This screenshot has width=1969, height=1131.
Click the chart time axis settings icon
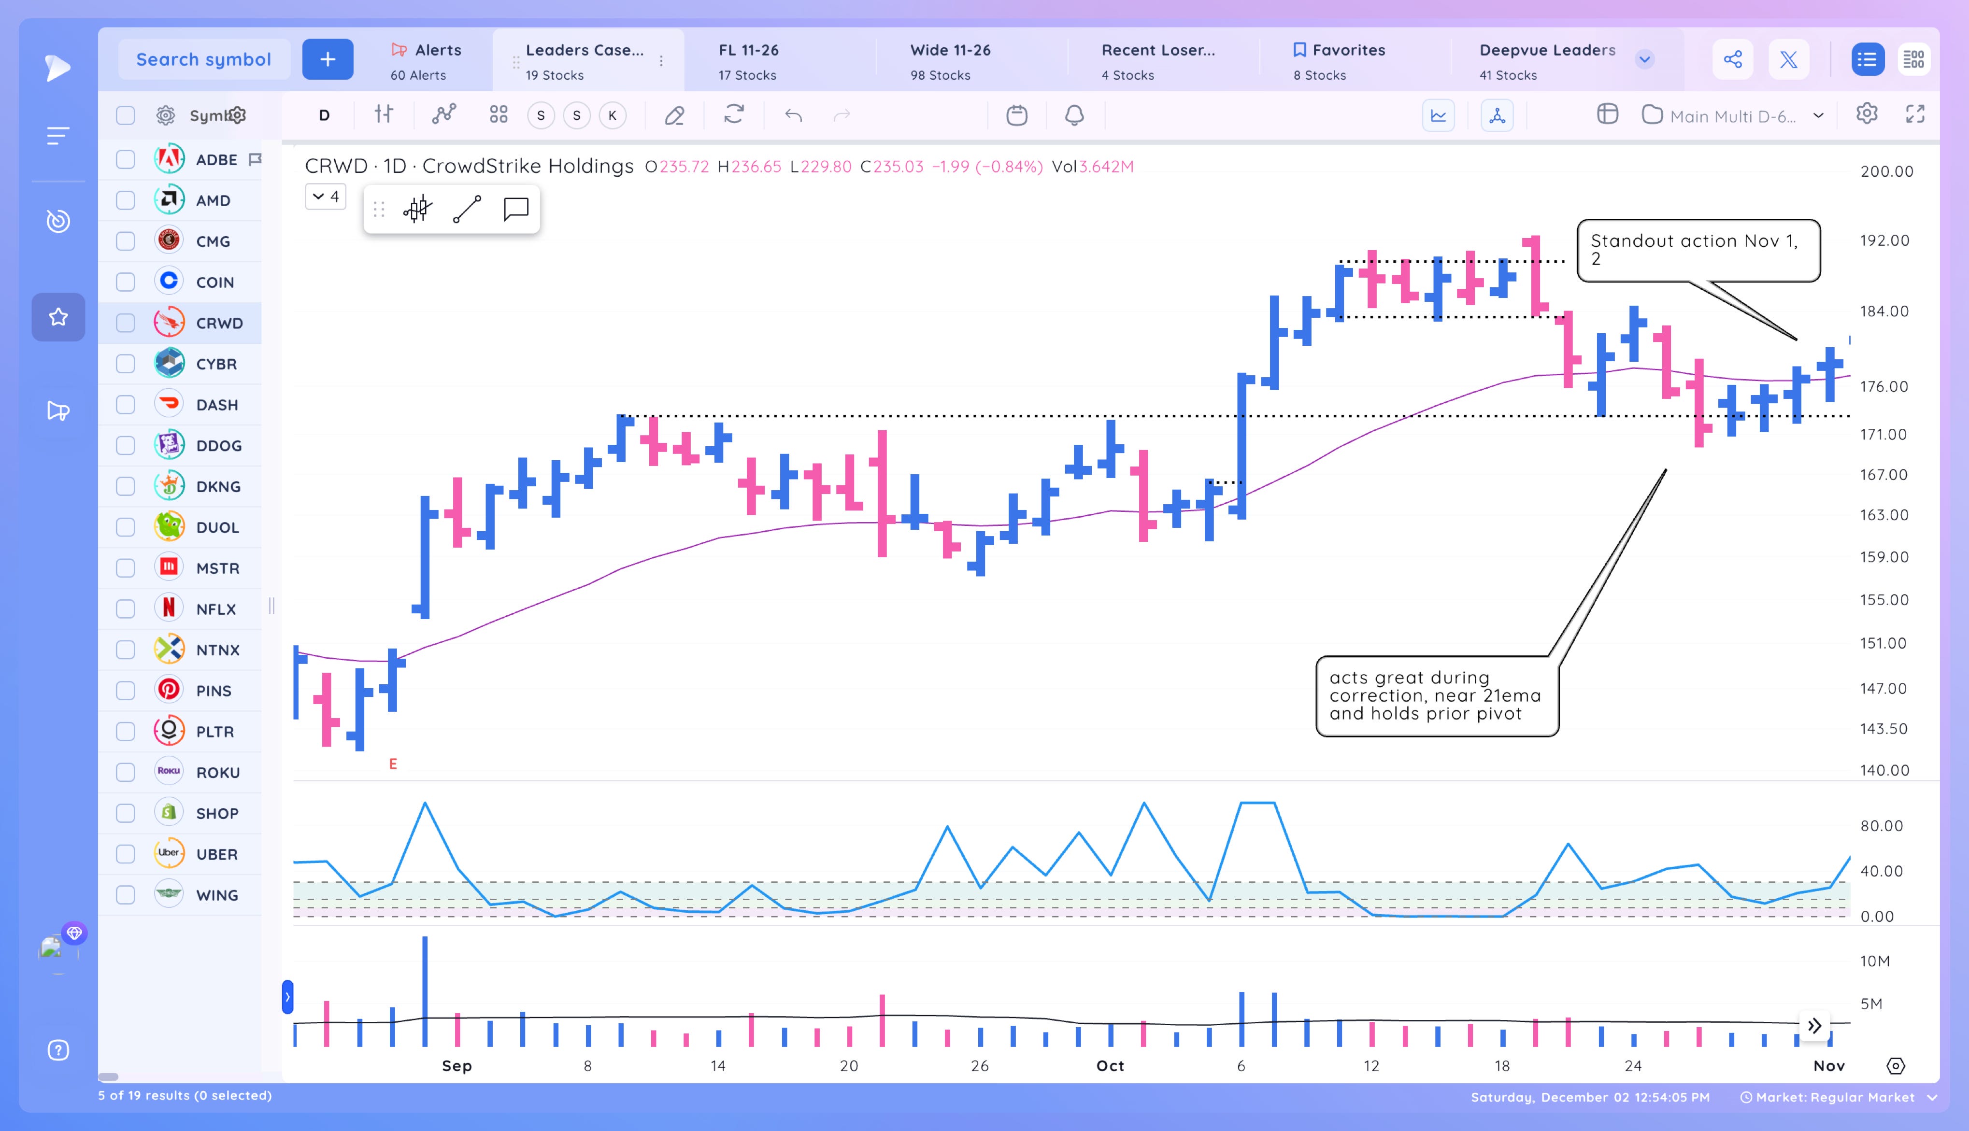1896,1066
